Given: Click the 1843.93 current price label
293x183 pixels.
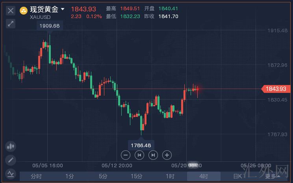Looking at the screenshot, I should click(x=277, y=89).
